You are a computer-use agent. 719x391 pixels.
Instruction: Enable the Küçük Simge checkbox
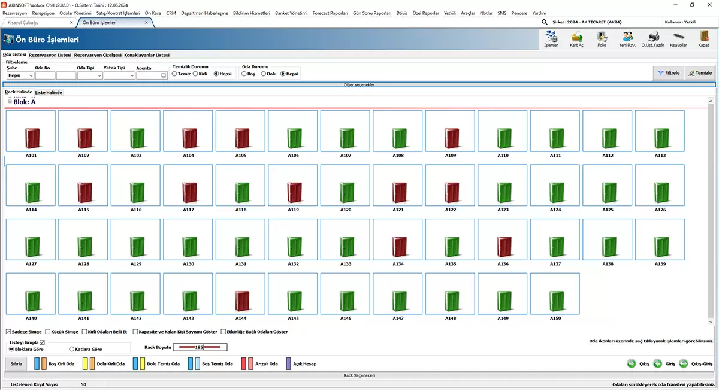pos(48,332)
